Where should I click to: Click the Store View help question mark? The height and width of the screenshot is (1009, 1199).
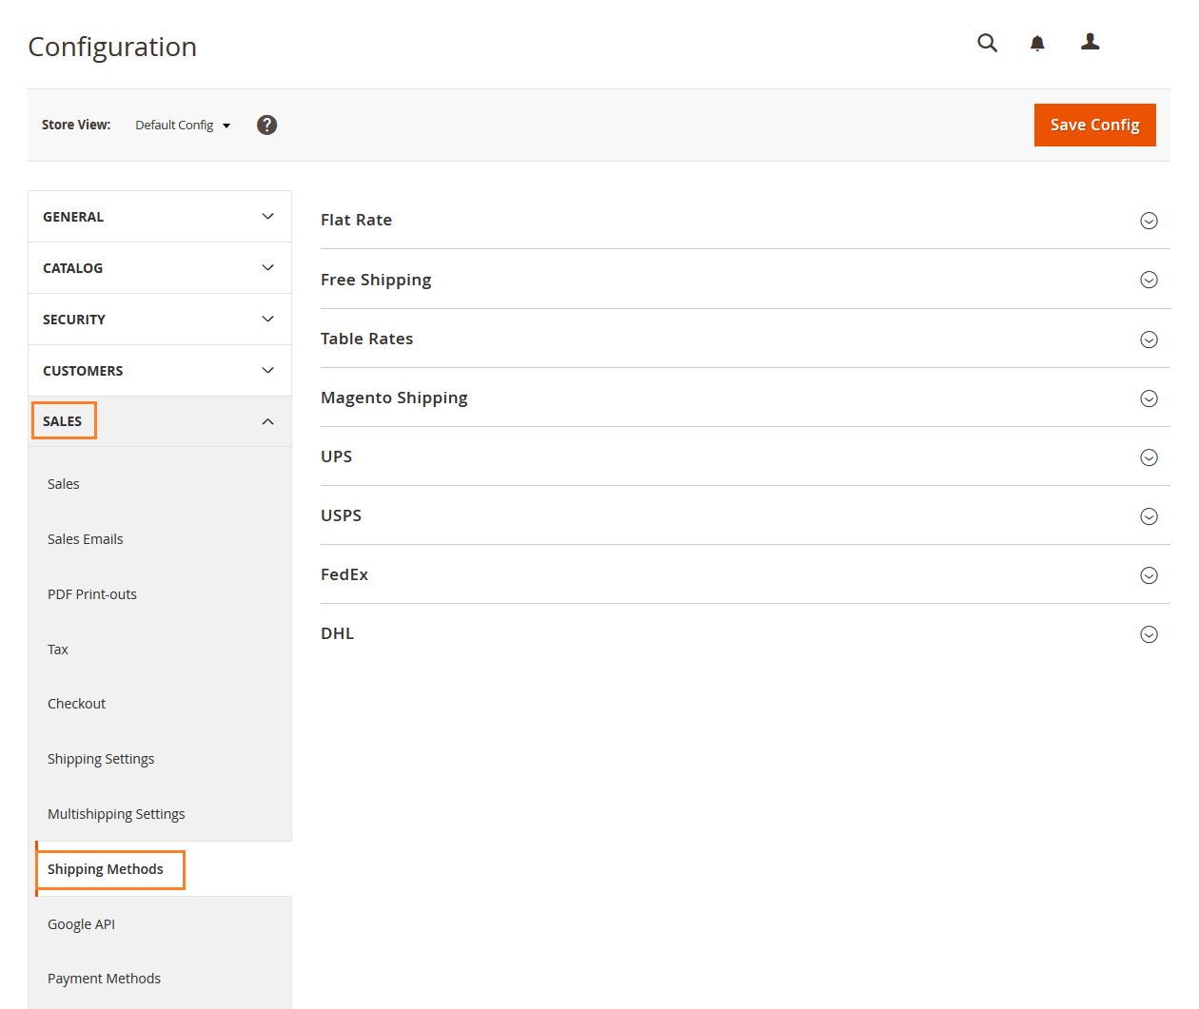(267, 125)
